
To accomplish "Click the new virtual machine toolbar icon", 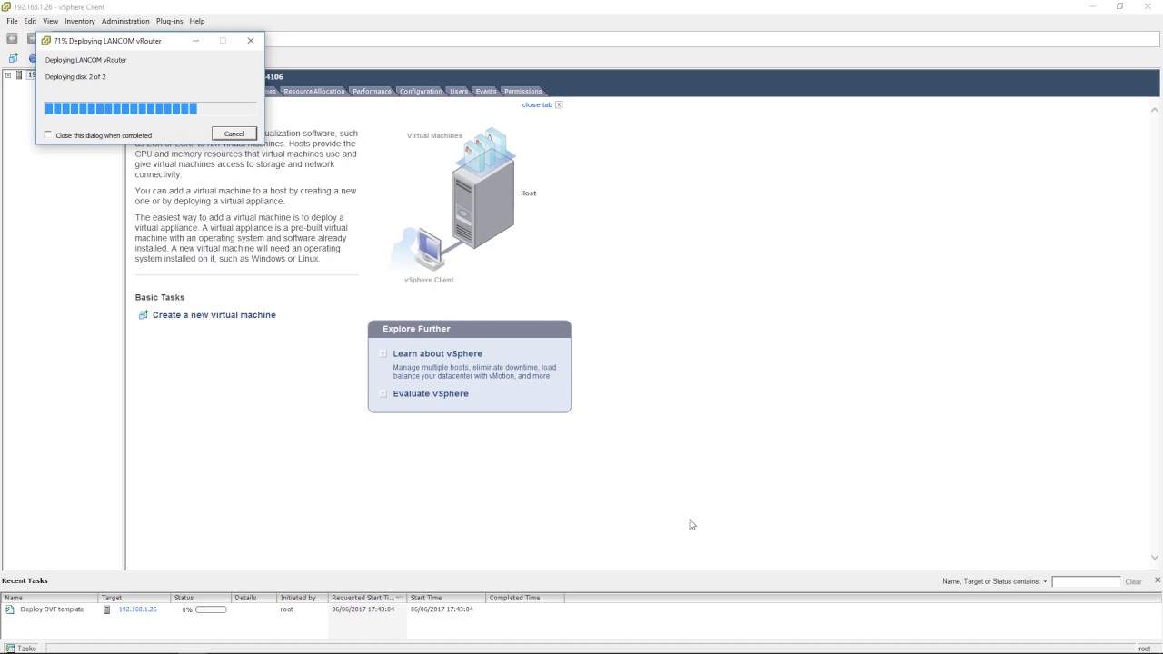I will [13, 58].
